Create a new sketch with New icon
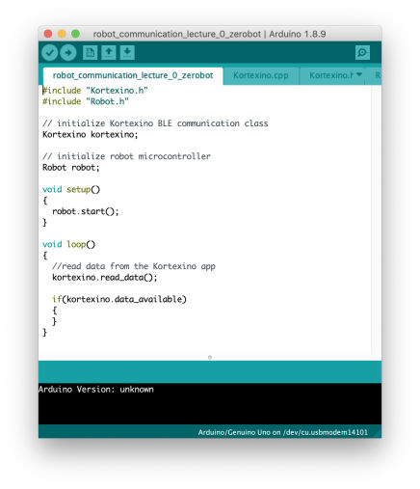 (x=90, y=52)
